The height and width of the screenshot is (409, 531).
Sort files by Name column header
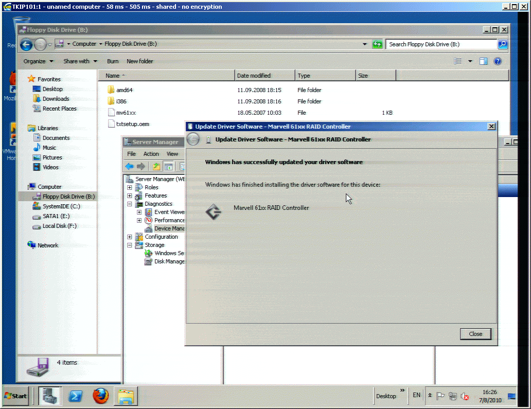[x=166, y=76]
